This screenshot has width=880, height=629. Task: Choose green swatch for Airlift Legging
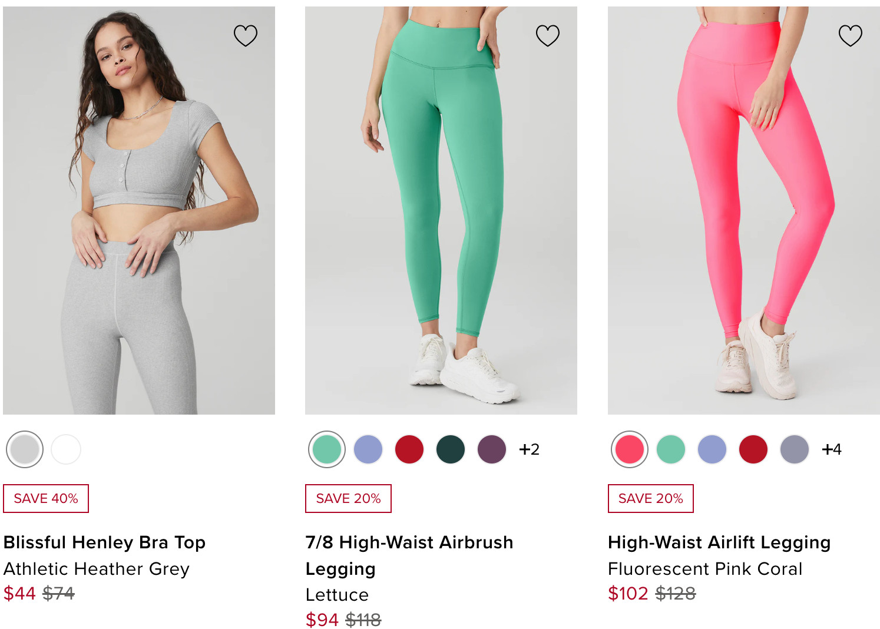[x=671, y=449]
